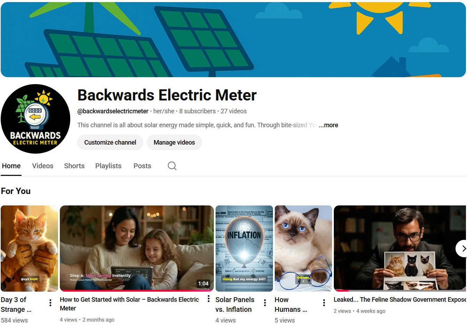Click the Manage videos button
467x325 pixels.
(174, 142)
